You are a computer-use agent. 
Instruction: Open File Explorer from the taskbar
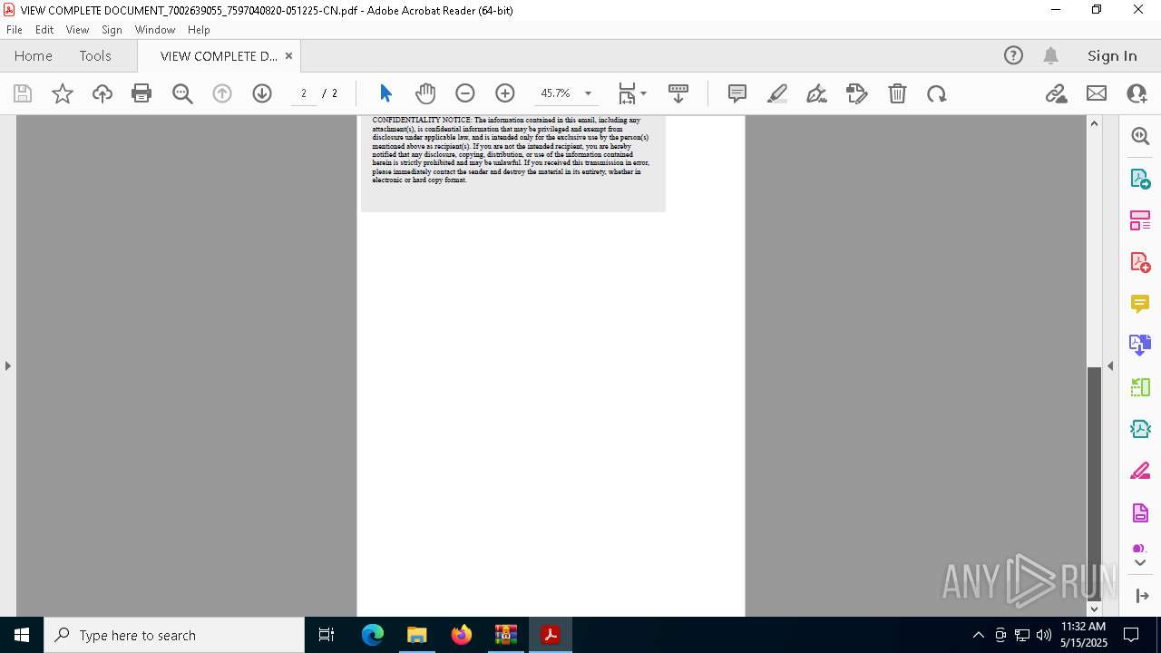pos(417,635)
